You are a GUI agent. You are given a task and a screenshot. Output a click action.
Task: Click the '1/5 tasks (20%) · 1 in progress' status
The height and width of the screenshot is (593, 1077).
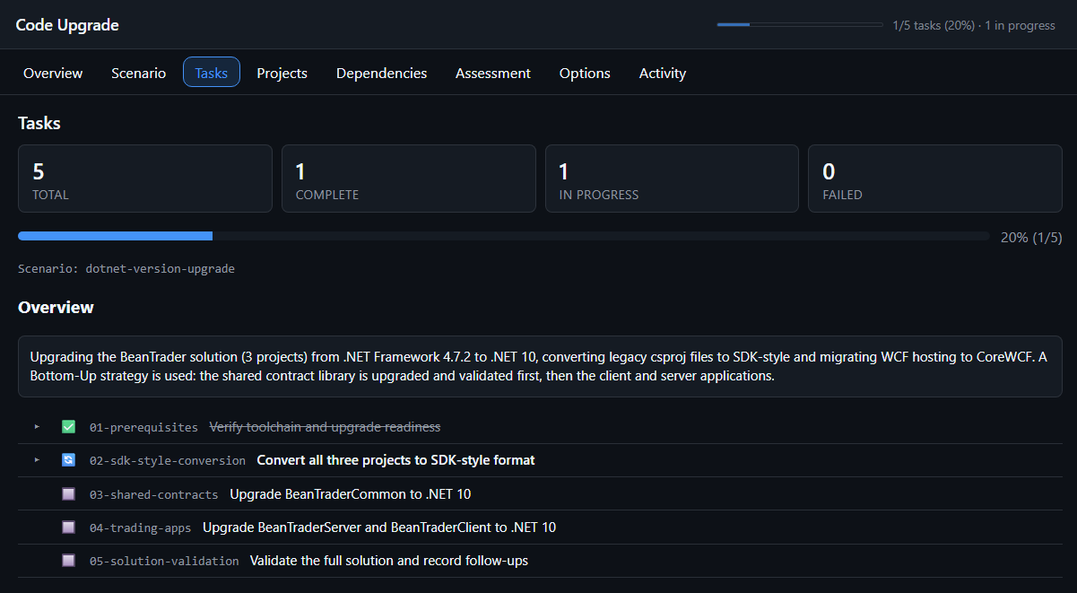(x=974, y=25)
